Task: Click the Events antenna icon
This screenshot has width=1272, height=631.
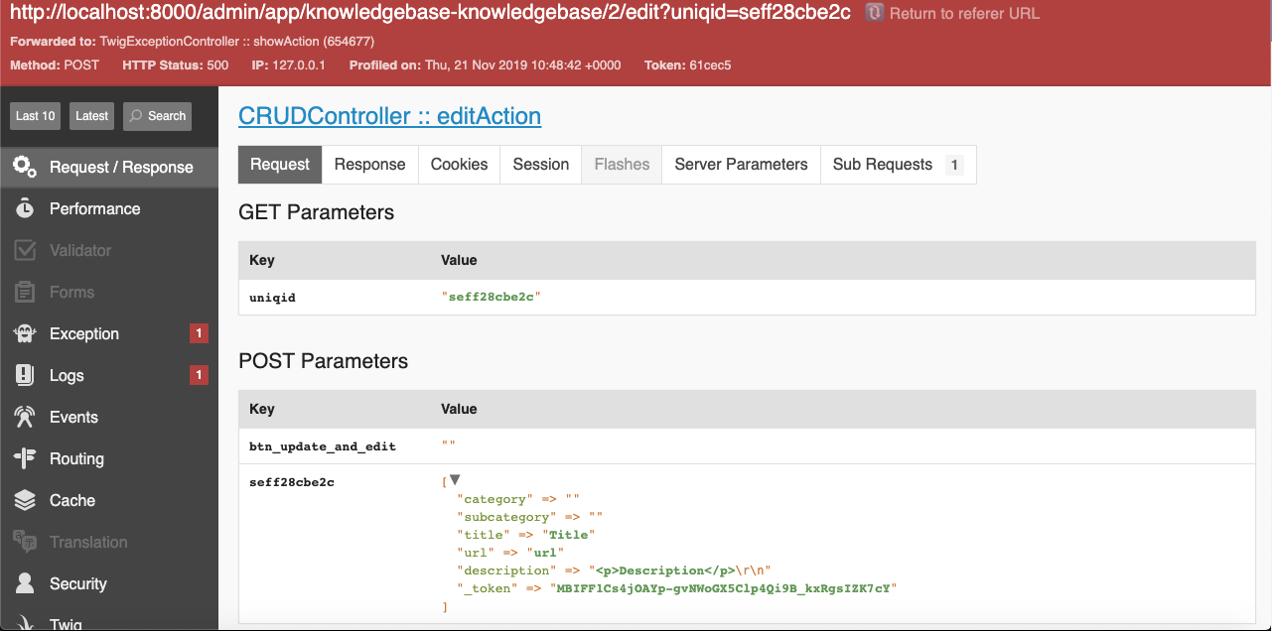Action: point(25,417)
